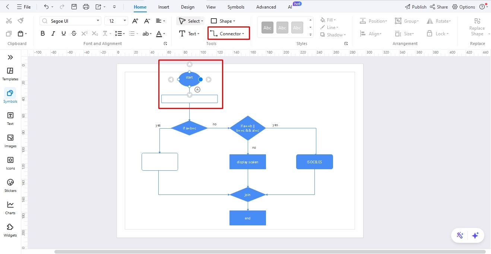
Task: Select the ISOCELES shape on canvas
Action: tap(314, 162)
